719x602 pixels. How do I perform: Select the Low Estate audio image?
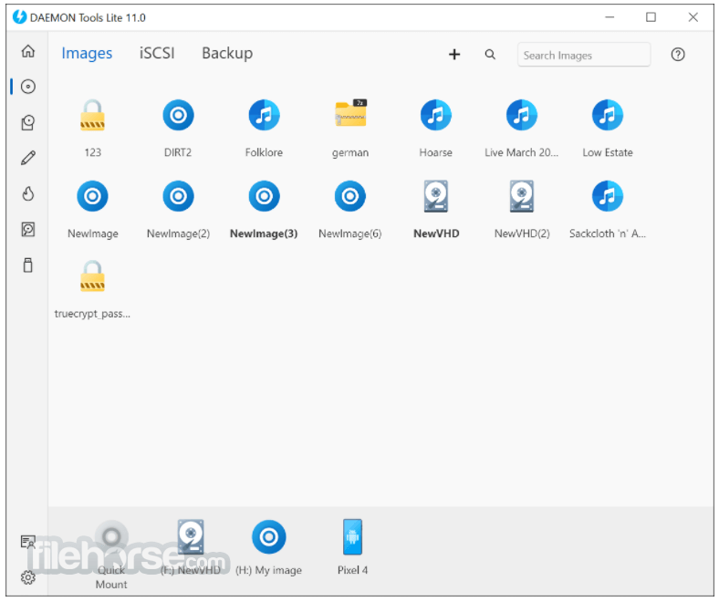tap(608, 128)
